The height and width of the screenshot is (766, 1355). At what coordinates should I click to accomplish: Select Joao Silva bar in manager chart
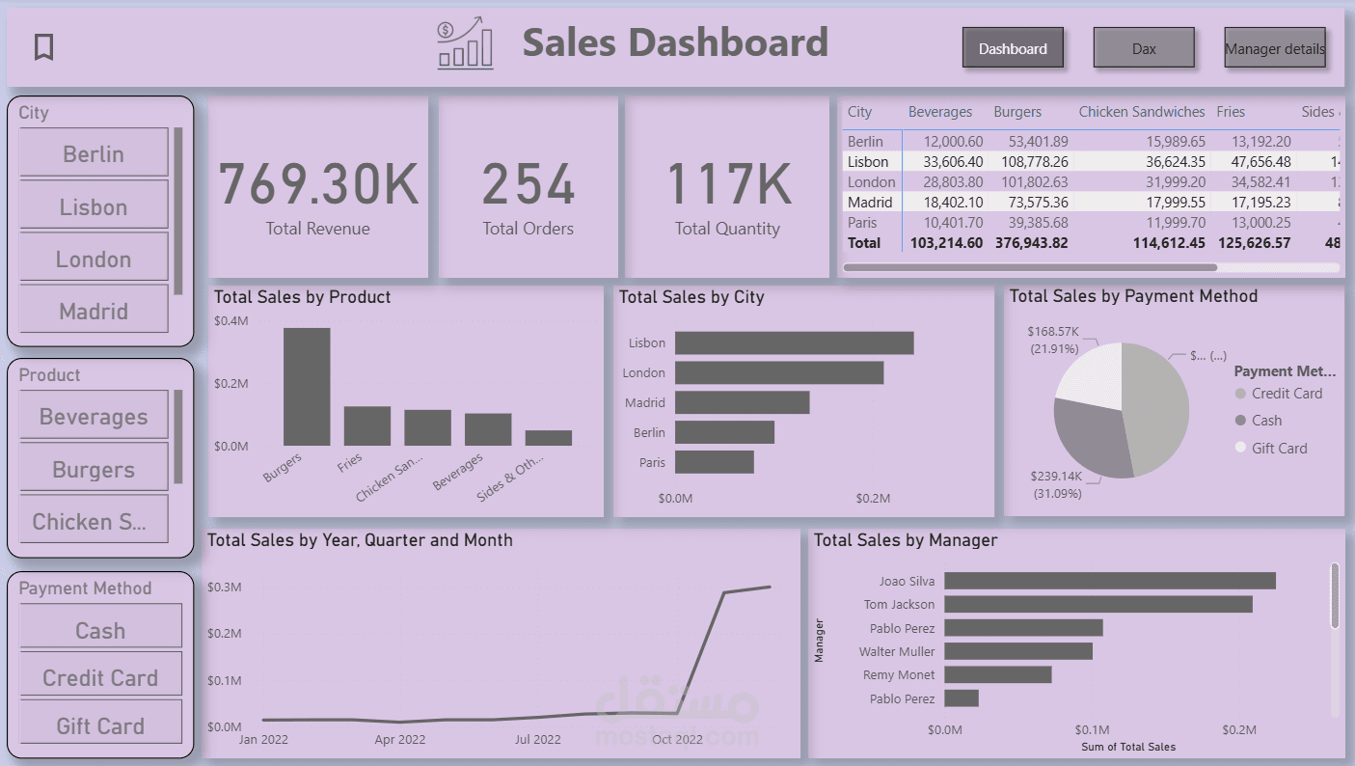[x=1110, y=581]
